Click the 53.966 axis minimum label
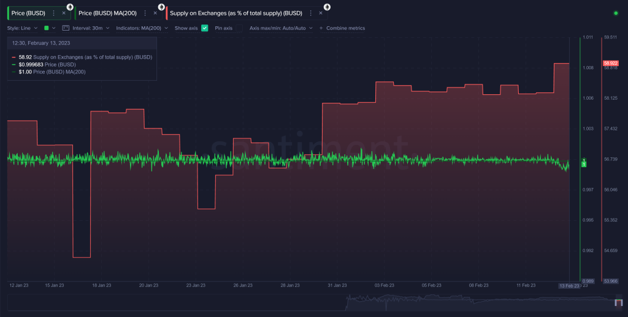Viewport: 628px width, 317px height. coord(610,281)
